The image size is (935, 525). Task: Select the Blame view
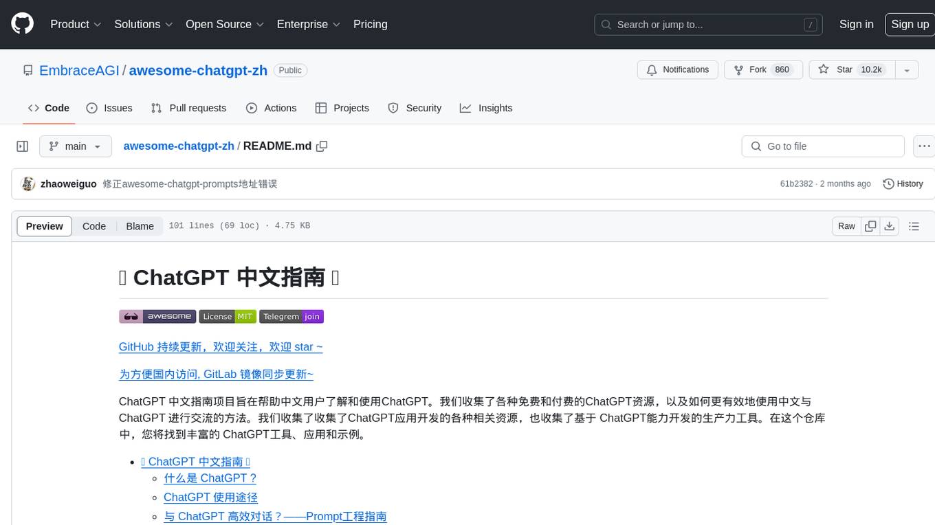[140, 226]
